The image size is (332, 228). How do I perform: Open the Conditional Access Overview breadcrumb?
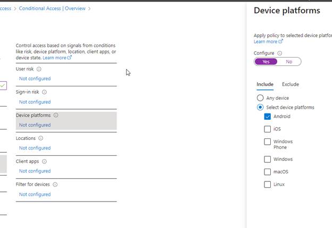52,8
